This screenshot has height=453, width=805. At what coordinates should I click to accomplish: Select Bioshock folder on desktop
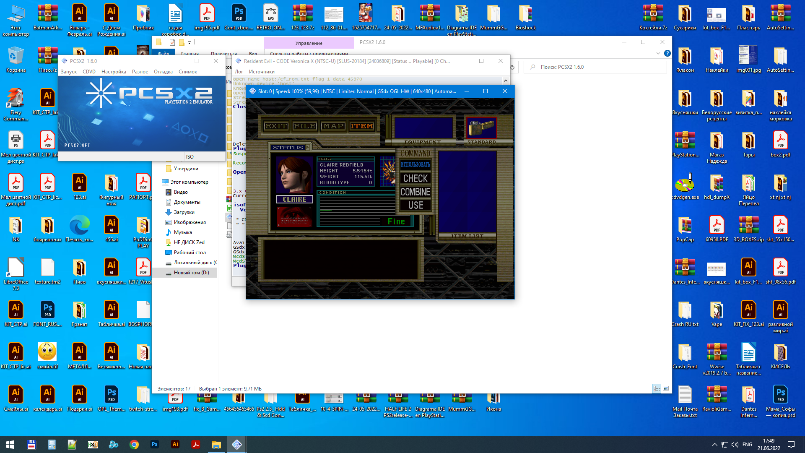point(526,18)
